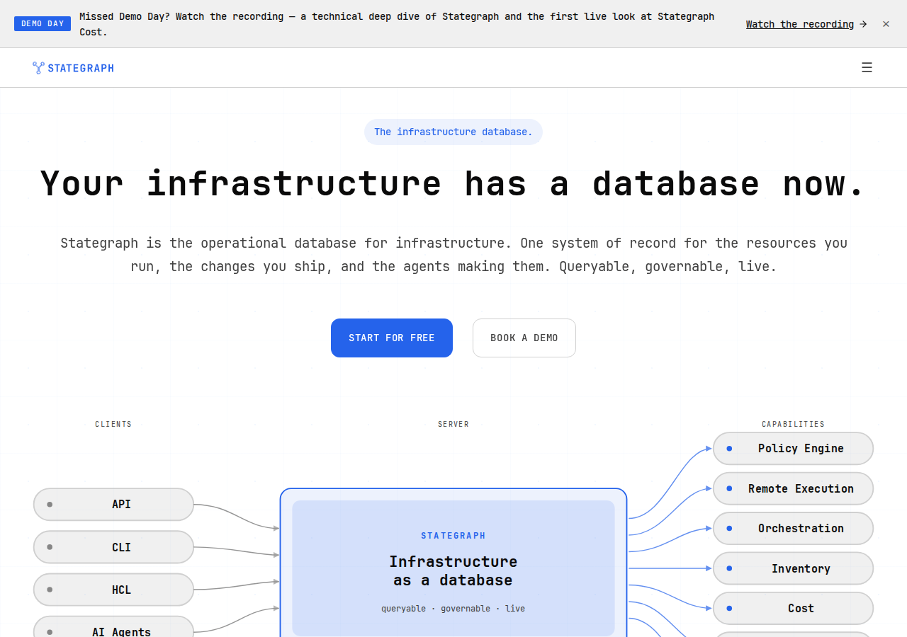Click the CAPABILITIES column label
Screen dimensions: 907x637
793,424
